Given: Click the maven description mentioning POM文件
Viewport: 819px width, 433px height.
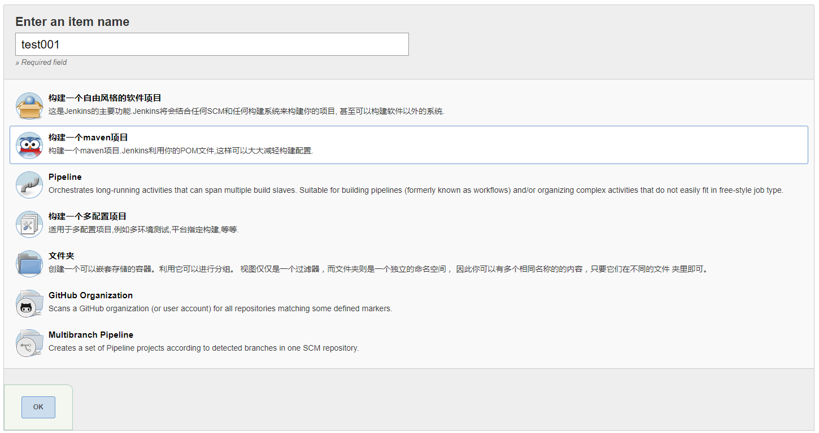Looking at the screenshot, I should coord(181,151).
